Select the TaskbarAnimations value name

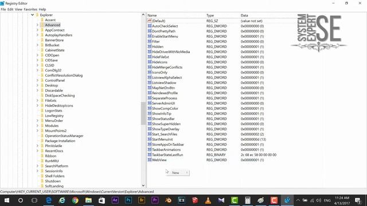click(166, 149)
